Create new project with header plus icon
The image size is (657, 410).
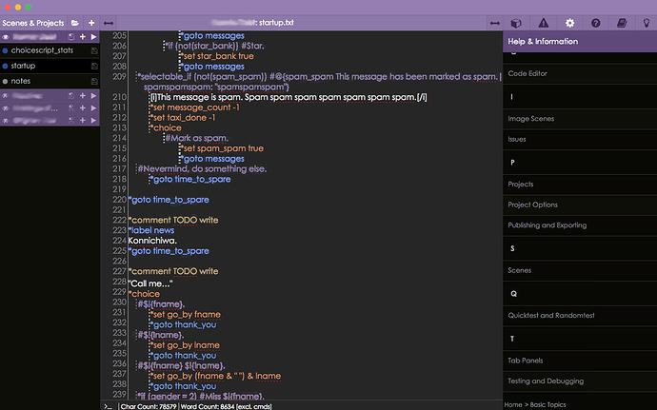click(x=91, y=23)
